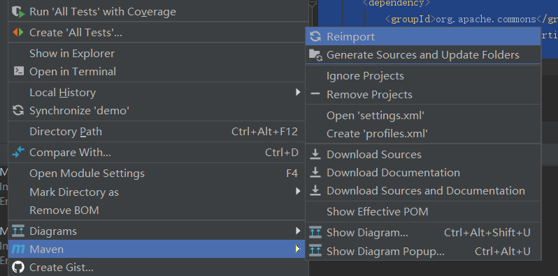The image size is (558, 276).
Task: Click download icon beside Download Sources and Documentation
Action: (315, 190)
